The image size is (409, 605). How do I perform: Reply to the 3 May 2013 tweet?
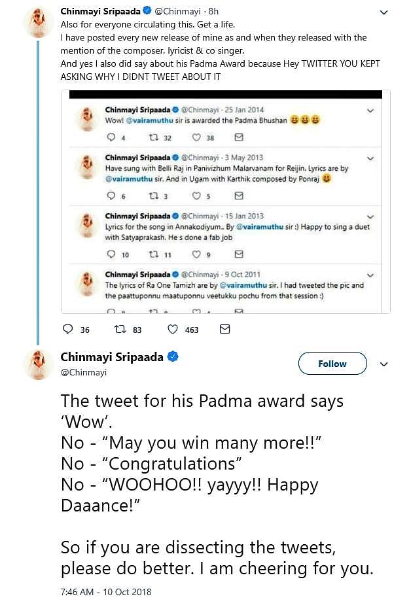[x=111, y=196]
